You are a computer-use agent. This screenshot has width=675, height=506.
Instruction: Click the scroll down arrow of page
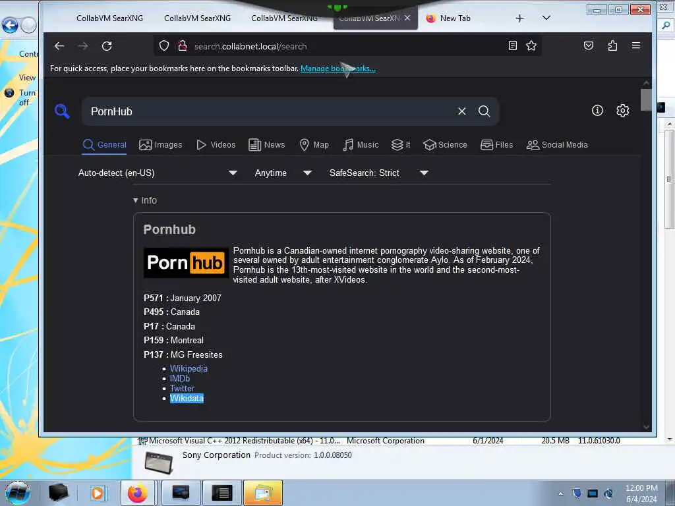point(646,426)
